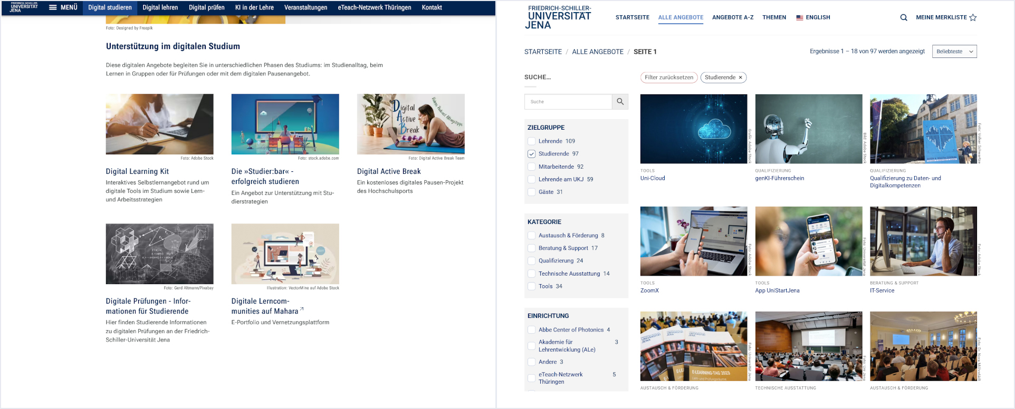The image size is (1015, 409).
Task: Open external link arrow next to Mahara
Action: click(302, 309)
